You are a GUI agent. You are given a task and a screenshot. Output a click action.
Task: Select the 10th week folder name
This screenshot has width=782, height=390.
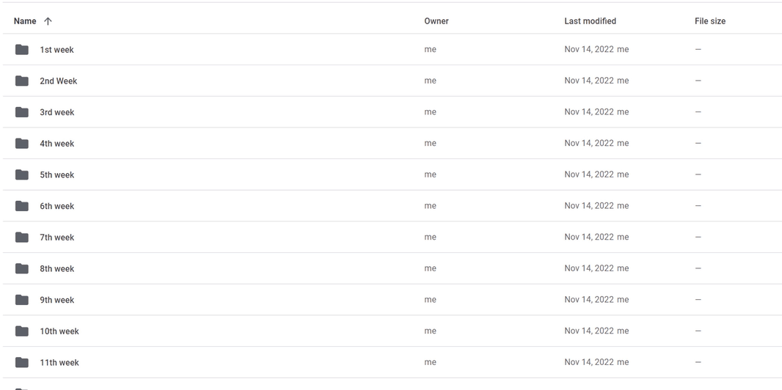click(x=59, y=331)
